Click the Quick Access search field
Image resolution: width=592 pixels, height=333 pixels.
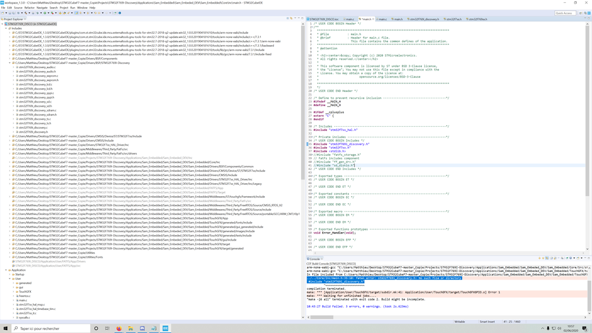pos(565,12)
